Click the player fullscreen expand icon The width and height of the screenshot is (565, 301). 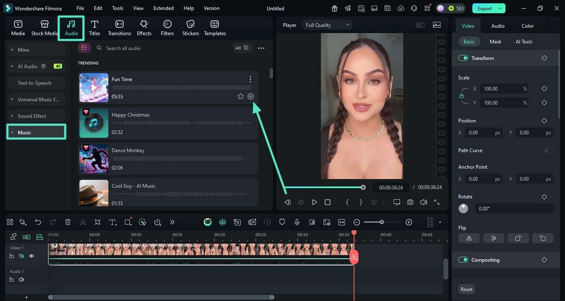437,202
